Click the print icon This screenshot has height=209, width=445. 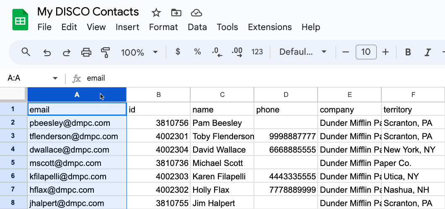(86, 52)
